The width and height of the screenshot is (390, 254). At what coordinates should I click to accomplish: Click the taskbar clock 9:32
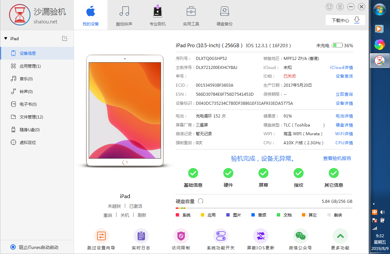point(380,236)
